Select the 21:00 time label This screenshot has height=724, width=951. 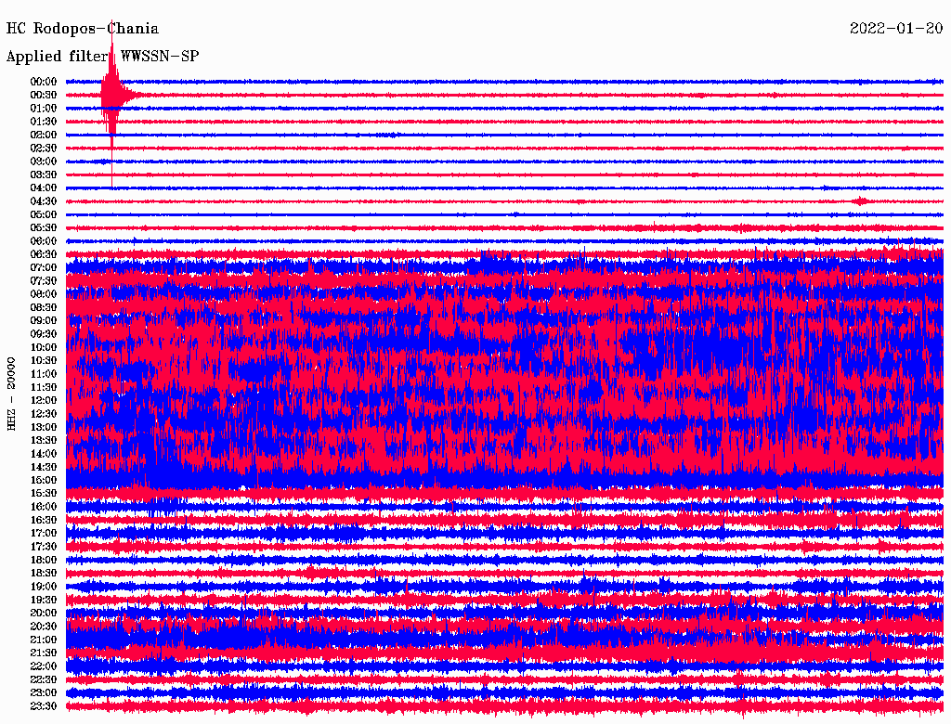(x=44, y=640)
